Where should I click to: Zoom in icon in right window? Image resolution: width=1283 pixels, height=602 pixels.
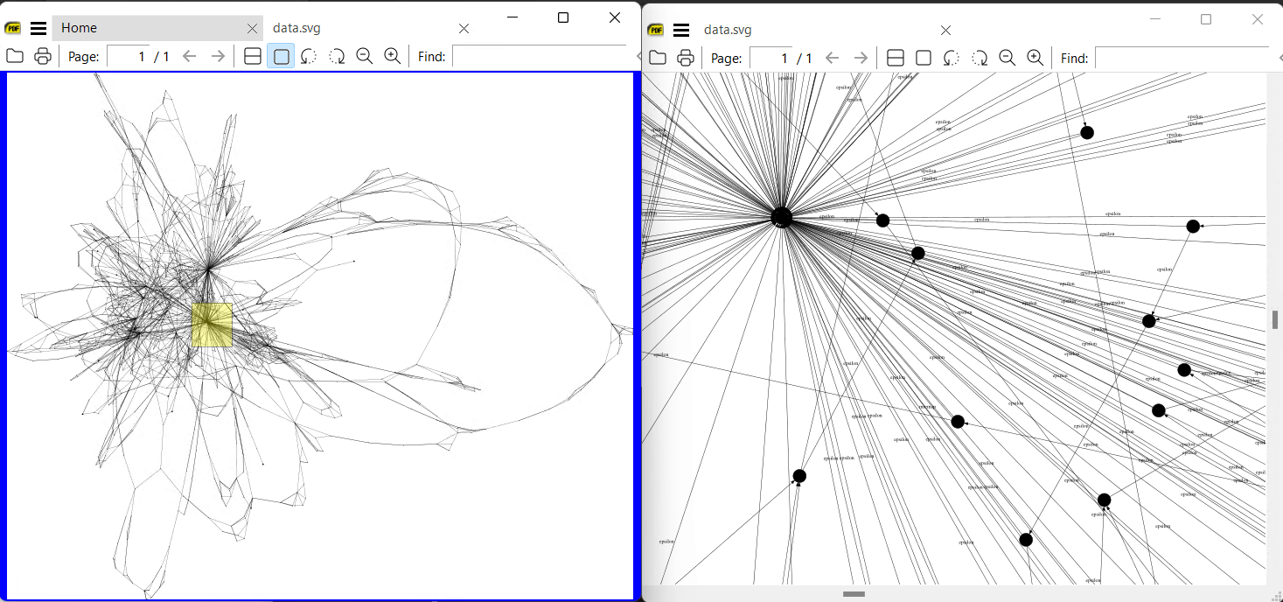coord(1035,58)
